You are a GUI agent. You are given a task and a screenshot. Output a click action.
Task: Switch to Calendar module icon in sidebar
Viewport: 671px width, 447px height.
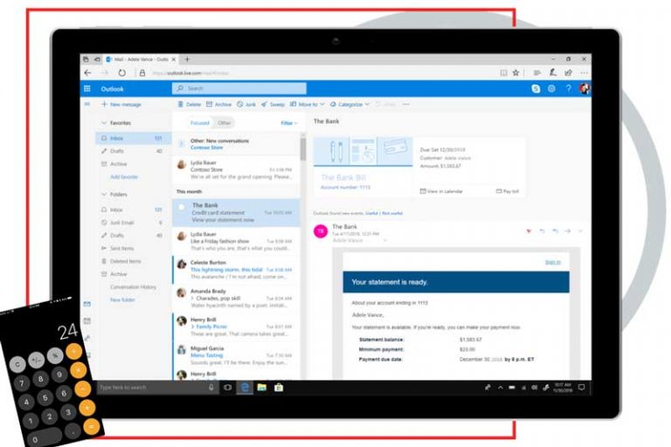click(87, 320)
